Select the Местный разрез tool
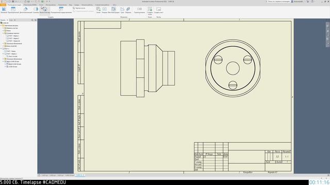Screen dimensions: 330x185 (113, 10)
